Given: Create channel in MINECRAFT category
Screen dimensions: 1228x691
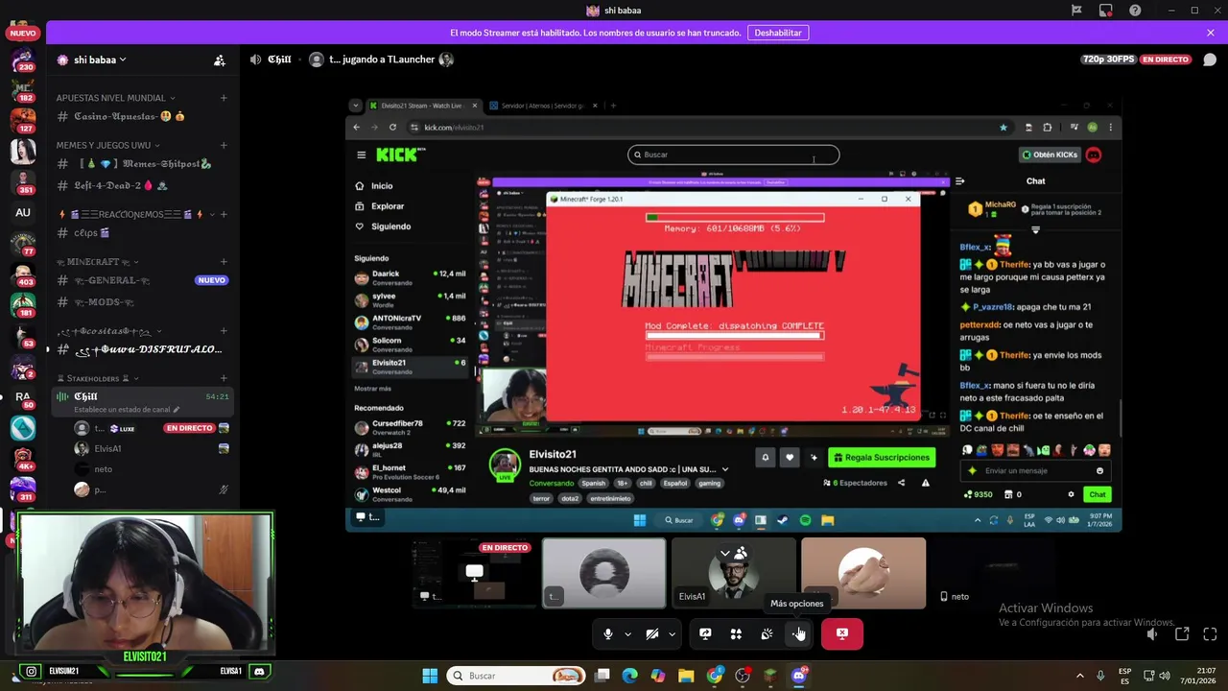Looking at the screenshot, I should pyautogui.click(x=224, y=261).
